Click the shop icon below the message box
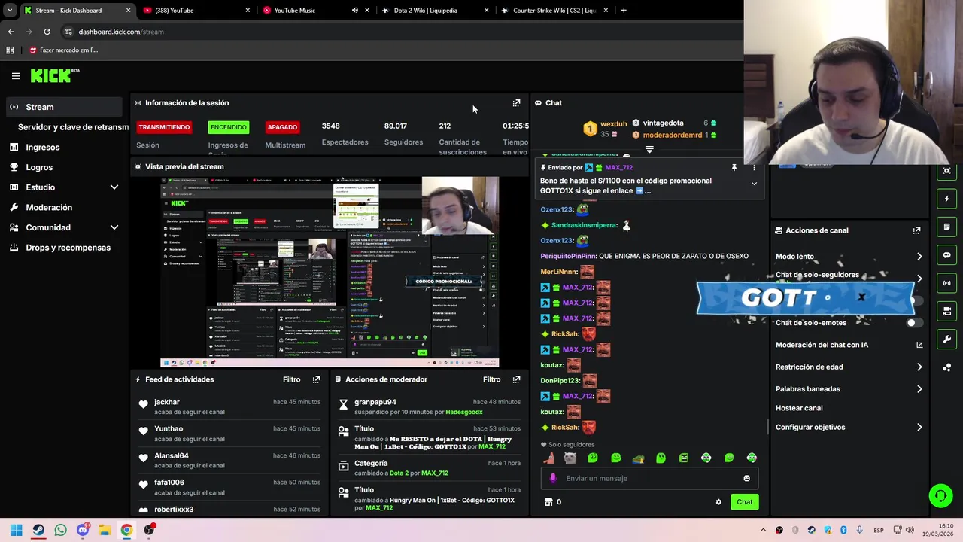The width and height of the screenshot is (963, 542). [x=548, y=502]
